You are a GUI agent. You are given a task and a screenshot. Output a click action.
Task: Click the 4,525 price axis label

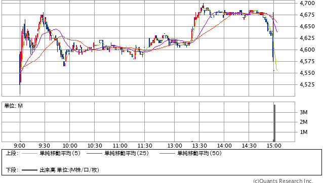307,84
